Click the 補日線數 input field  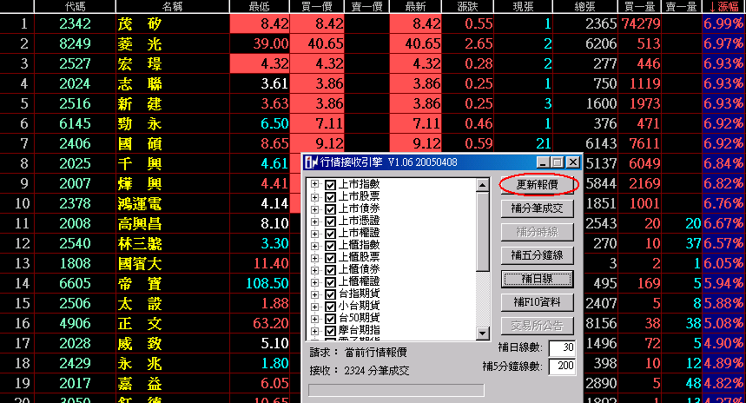(562, 347)
